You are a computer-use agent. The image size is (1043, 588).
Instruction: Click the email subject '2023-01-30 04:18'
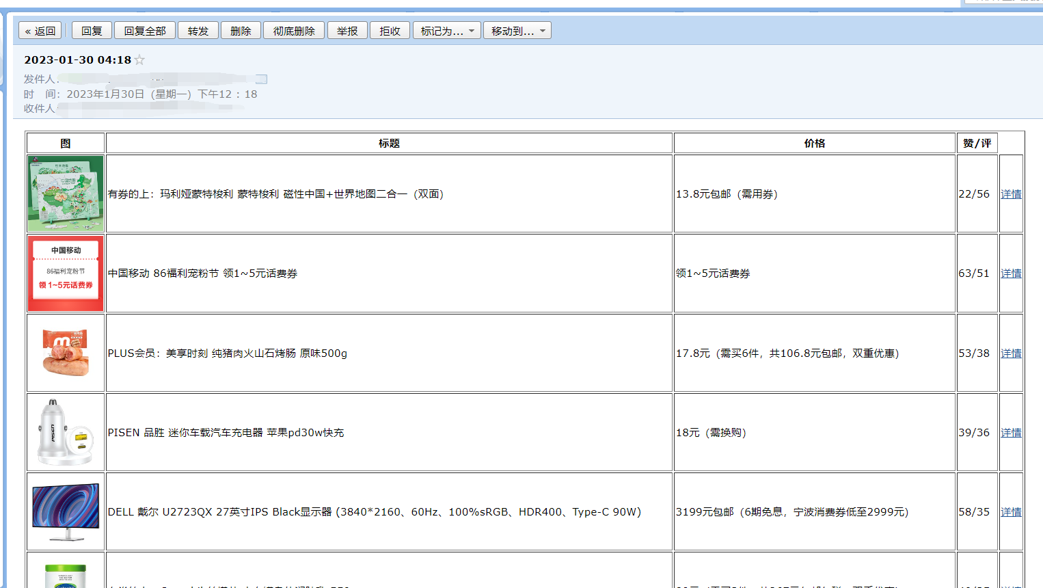click(78, 60)
